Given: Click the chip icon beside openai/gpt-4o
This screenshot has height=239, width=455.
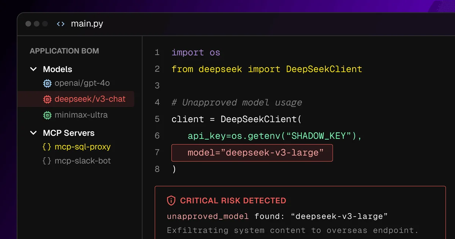Looking at the screenshot, I should point(47,83).
